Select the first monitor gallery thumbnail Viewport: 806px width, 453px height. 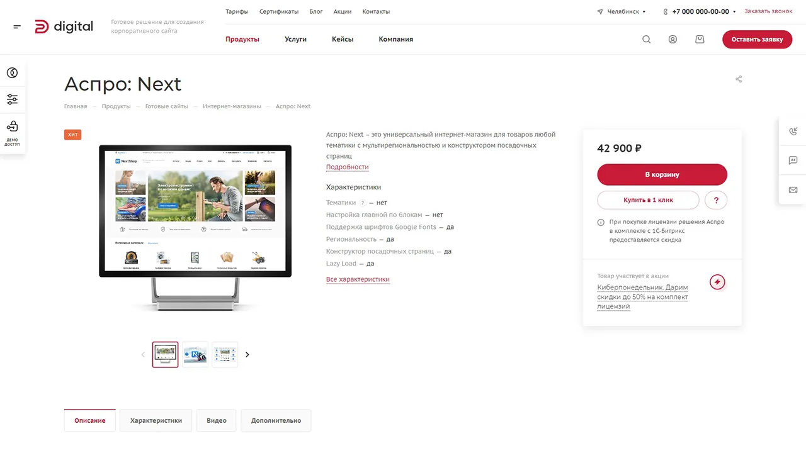165,355
